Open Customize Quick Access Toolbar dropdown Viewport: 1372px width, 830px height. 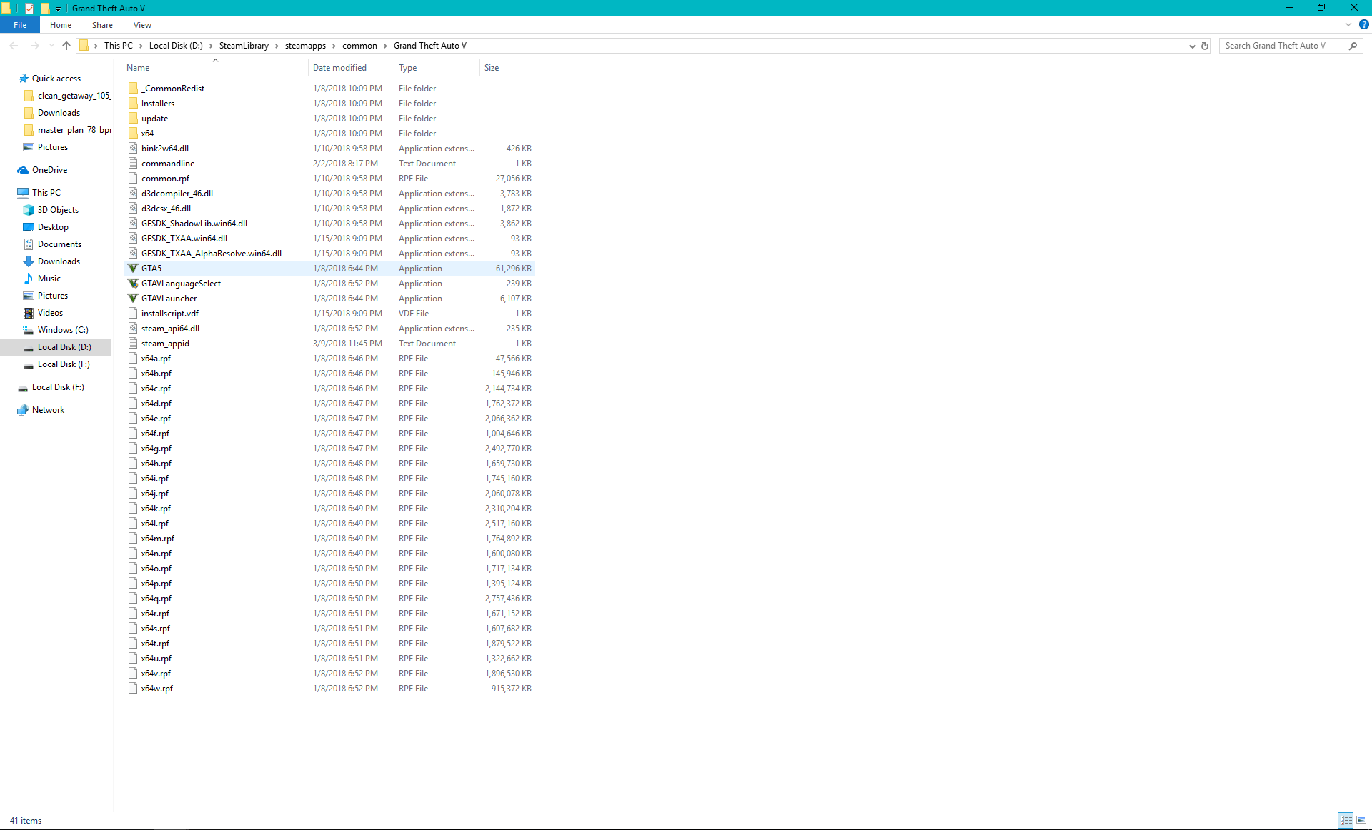coord(59,9)
